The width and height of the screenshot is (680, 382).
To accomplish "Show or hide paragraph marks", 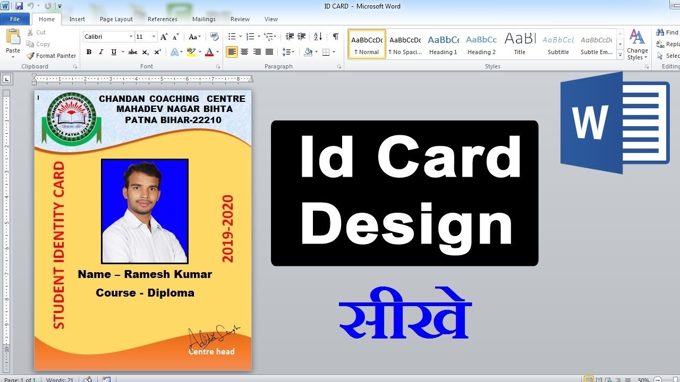I will coord(335,37).
